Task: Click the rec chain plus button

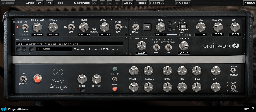Action: click(x=24, y=49)
